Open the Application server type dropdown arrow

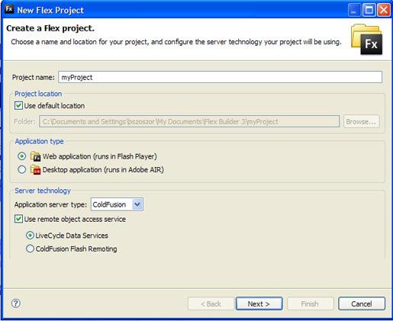tap(137, 204)
